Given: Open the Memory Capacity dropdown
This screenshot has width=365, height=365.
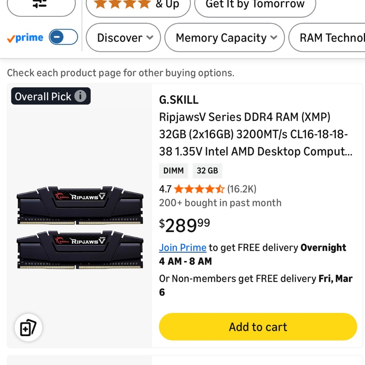Looking at the screenshot, I should pyautogui.click(x=224, y=37).
